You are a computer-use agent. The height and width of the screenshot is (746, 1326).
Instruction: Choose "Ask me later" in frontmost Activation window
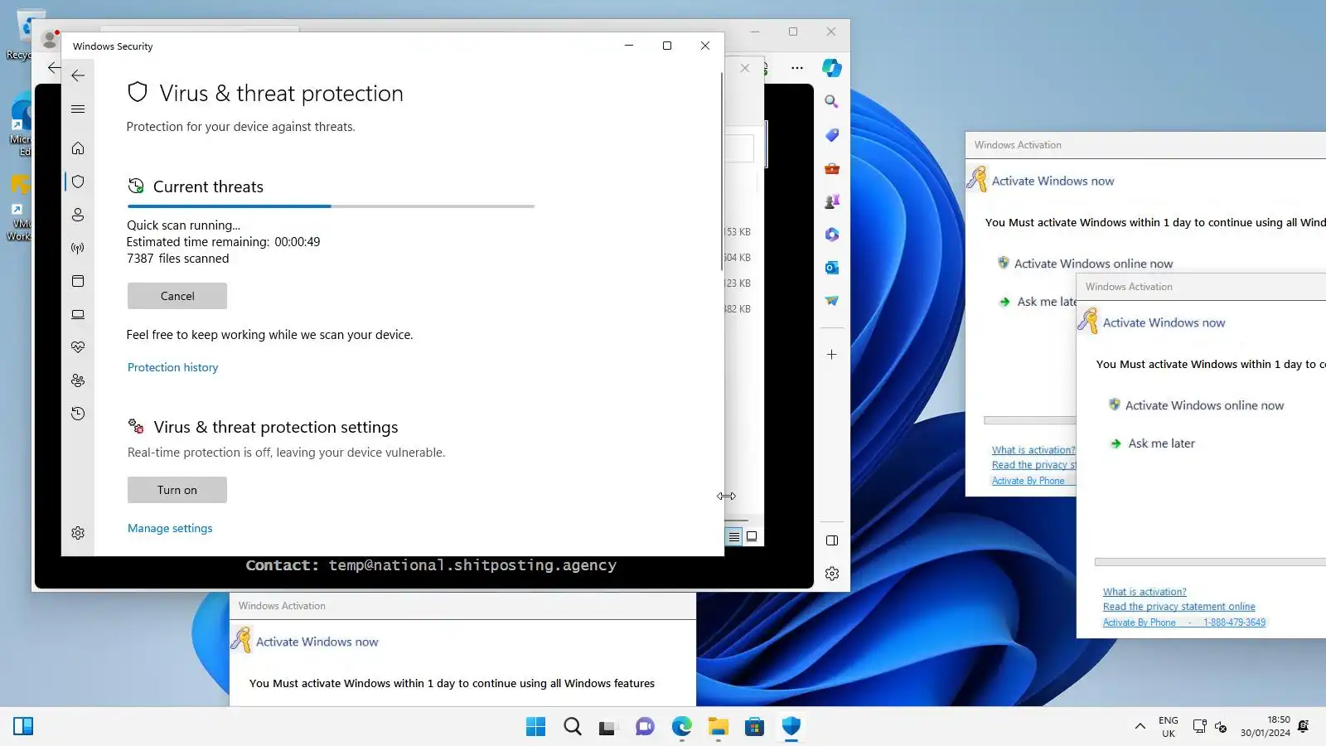[x=1161, y=443]
